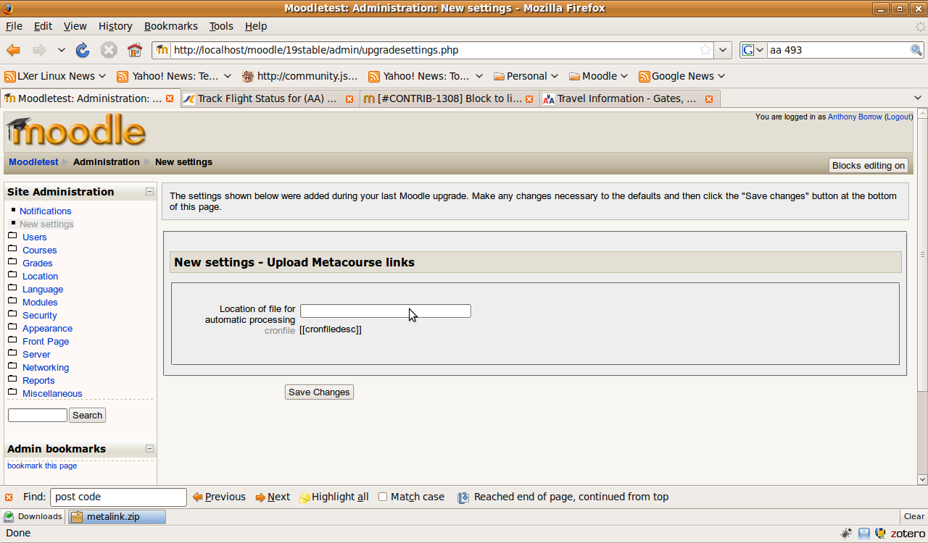The width and height of the screenshot is (928, 543).
Task: Expand the Courses folder
Action: coord(39,251)
